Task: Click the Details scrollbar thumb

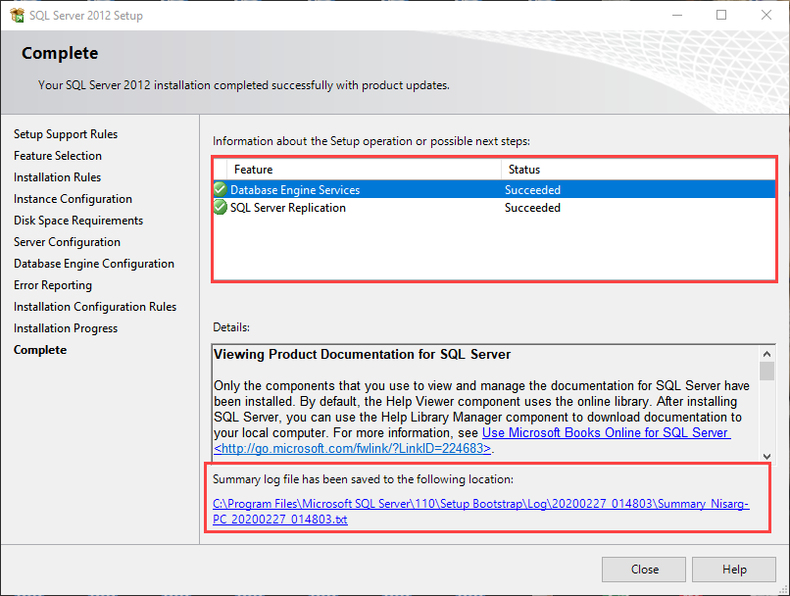Action: pyautogui.click(x=766, y=372)
